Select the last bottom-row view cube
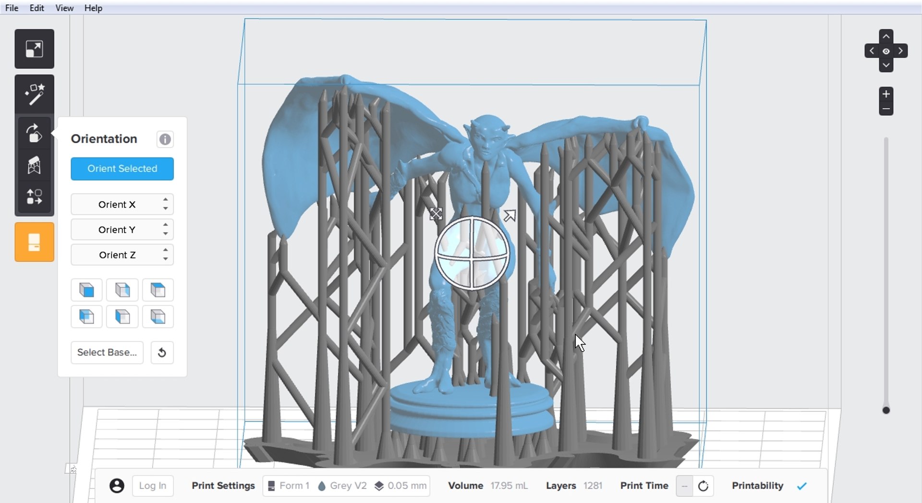 coord(158,317)
